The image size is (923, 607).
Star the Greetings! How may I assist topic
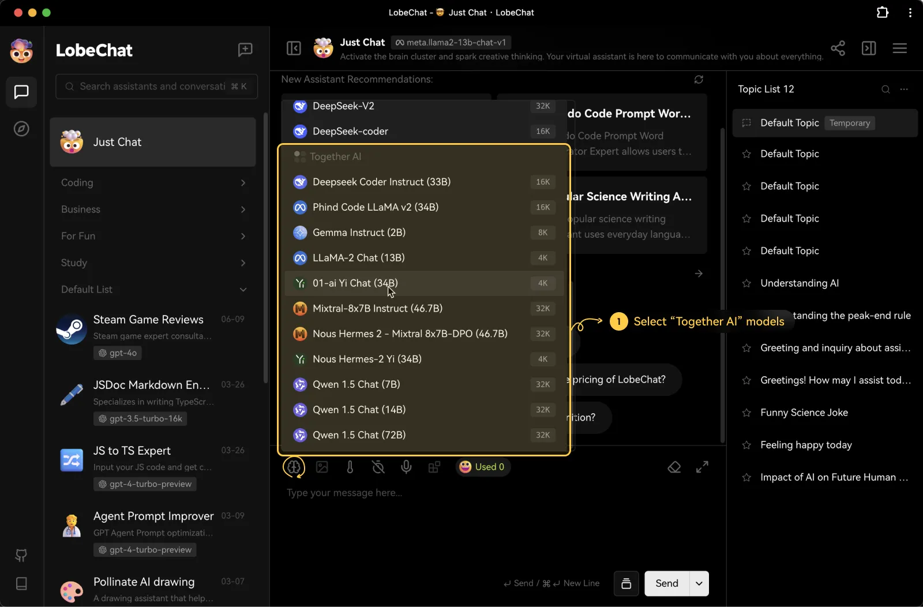tap(746, 380)
